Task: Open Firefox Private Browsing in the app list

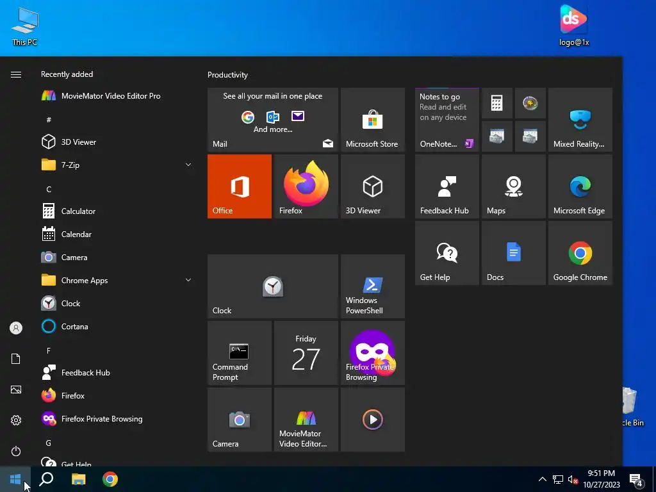Action: coord(117,419)
